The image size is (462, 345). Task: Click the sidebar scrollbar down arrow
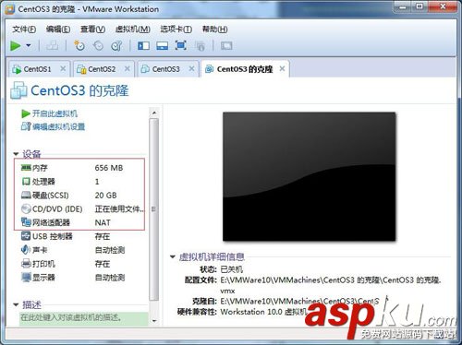tap(154, 321)
